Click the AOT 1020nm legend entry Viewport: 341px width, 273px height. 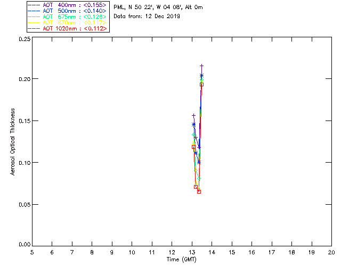tap(68, 28)
